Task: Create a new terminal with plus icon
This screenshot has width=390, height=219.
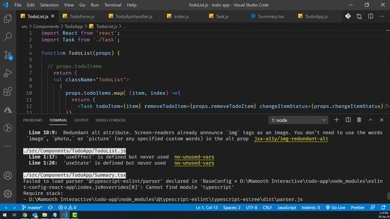Action: (x=336, y=120)
